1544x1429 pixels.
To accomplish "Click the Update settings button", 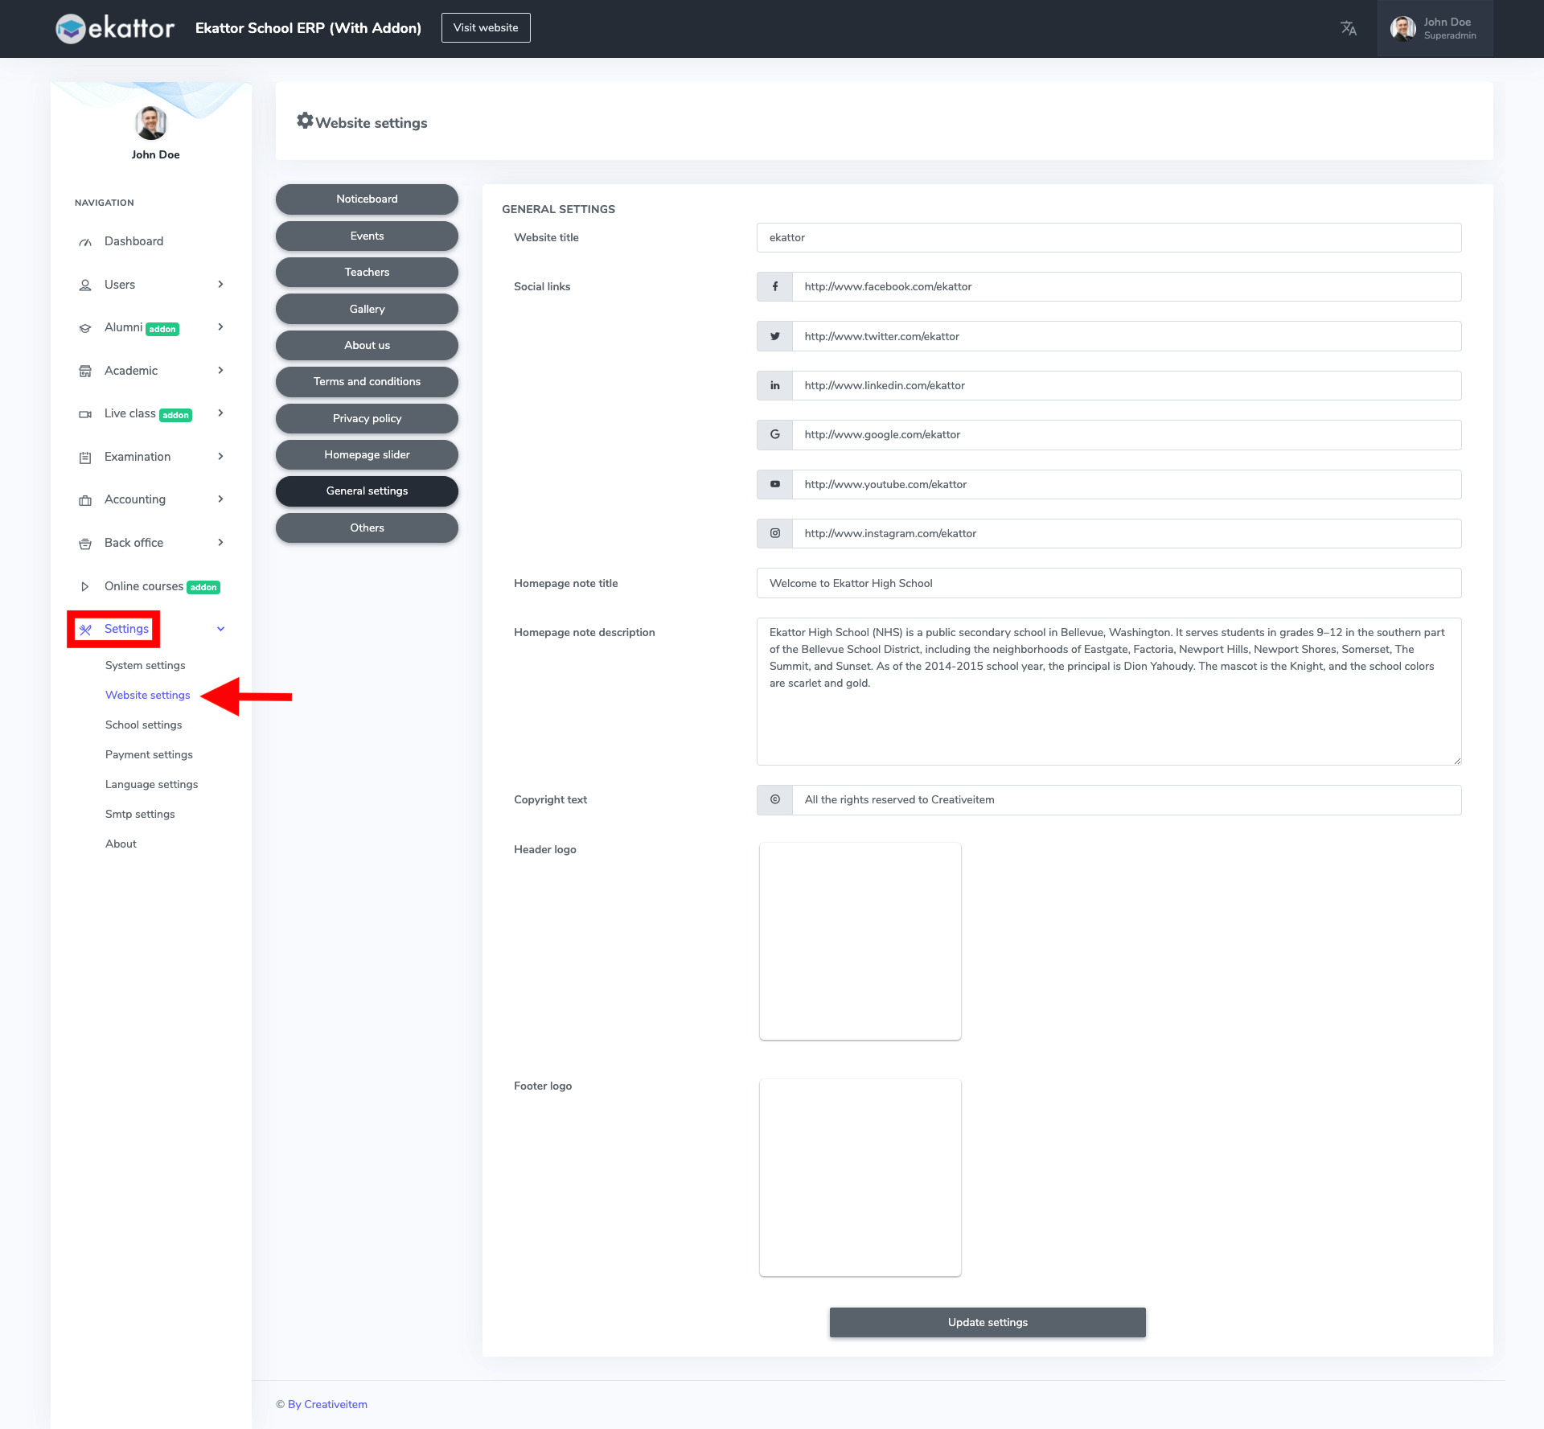I will pyautogui.click(x=988, y=1323).
